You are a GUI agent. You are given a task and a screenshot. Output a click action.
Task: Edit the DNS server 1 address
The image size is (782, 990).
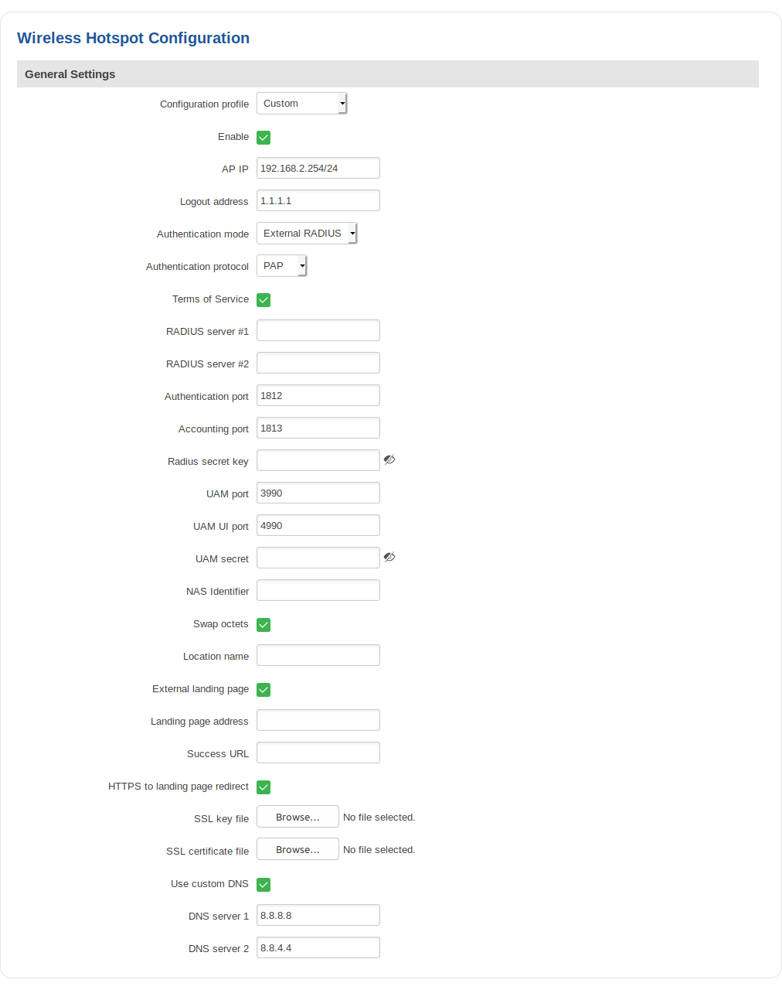[x=318, y=914]
